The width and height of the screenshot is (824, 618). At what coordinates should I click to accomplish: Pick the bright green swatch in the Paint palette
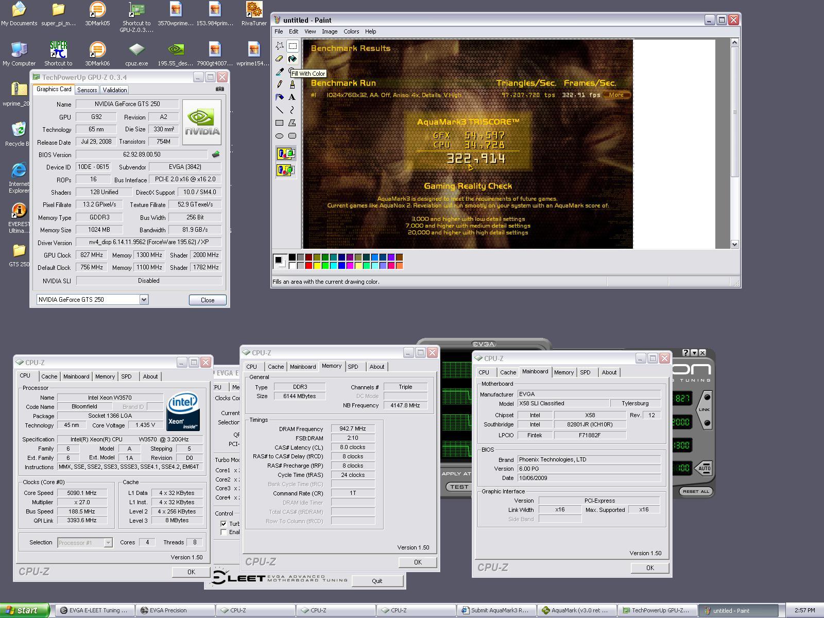pyautogui.click(x=325, y=265)
